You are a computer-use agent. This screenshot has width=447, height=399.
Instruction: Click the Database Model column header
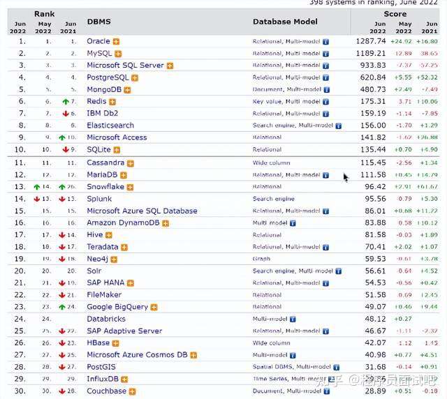[285, 22]
